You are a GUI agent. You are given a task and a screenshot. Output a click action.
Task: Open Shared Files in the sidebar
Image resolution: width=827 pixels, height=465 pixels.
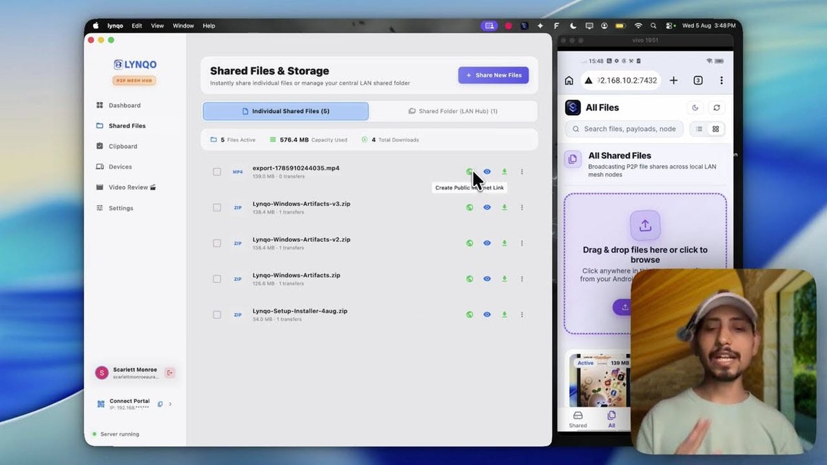121,126
